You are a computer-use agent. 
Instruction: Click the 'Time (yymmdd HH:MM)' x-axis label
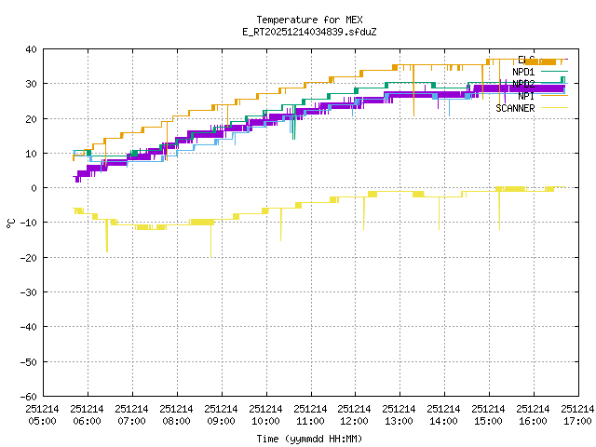click(x=309, y=439)
